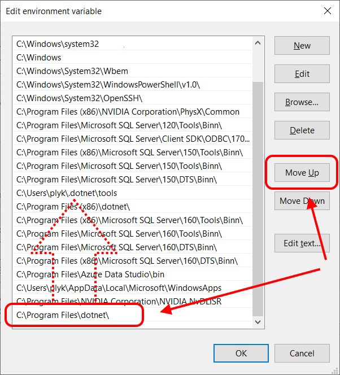Select the C:\Windows entry

[133, 58]
